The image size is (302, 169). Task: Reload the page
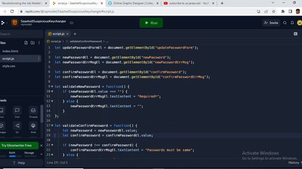pyautogui.click(x=12, y=11)
